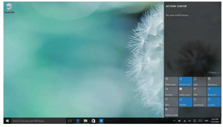The width and height of the screenshot is (223, 127).
Task: Open the Connect quick action tile
Action: coord(171,92)
